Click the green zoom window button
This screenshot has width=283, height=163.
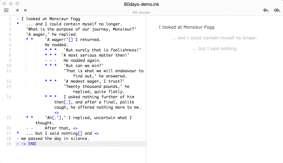tap(17, 4)
